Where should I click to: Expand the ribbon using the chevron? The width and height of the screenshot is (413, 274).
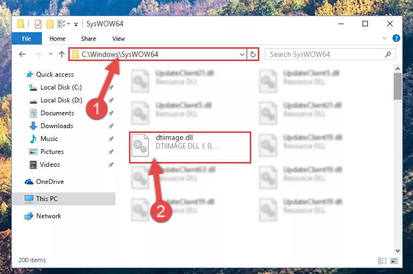click(385, 39)
